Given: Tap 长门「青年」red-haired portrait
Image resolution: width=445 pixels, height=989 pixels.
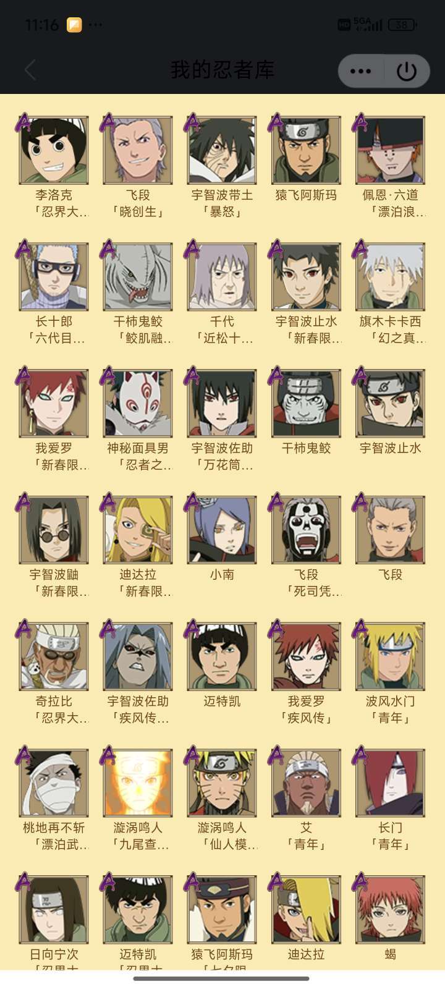Looking at the screenshot, I should 390,783.
